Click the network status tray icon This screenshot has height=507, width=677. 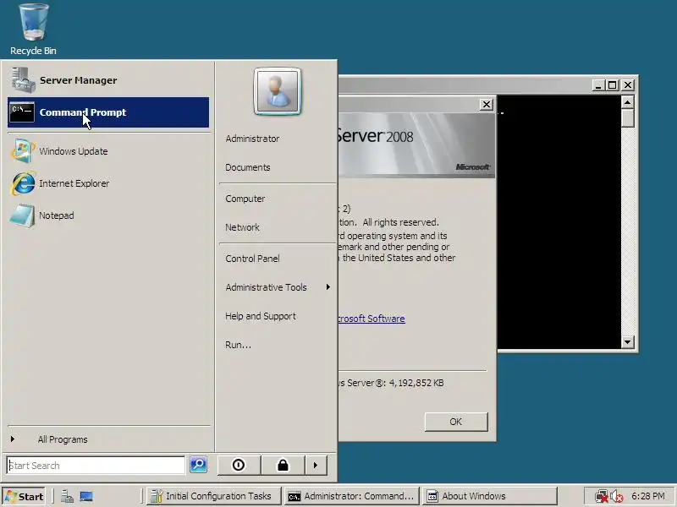click(x=601, y=497)
